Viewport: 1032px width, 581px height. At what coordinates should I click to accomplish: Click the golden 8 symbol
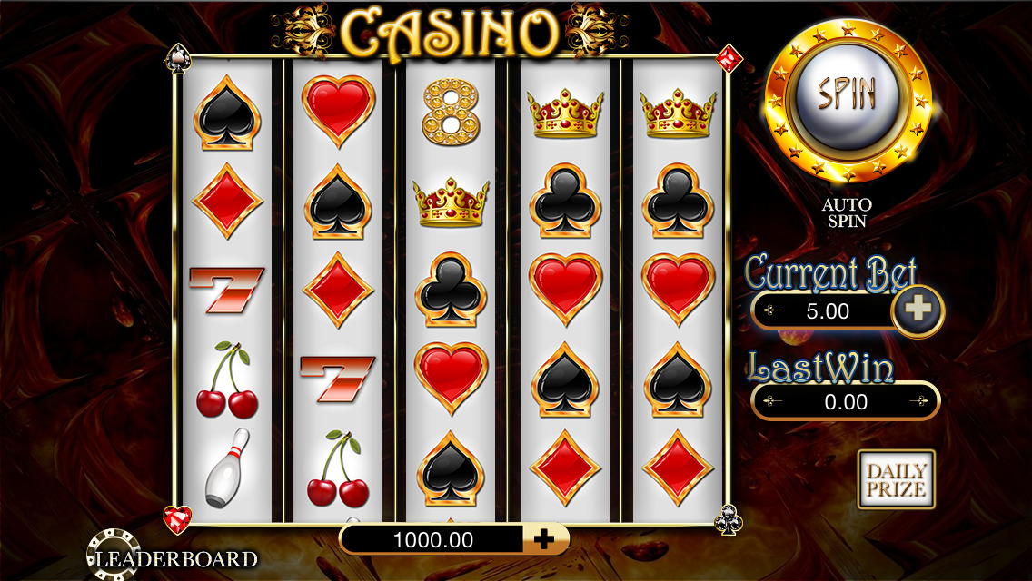click(451, 112)
